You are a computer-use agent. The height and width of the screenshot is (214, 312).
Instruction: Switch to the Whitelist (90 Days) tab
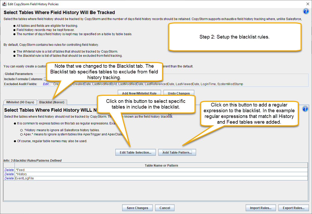20,102
